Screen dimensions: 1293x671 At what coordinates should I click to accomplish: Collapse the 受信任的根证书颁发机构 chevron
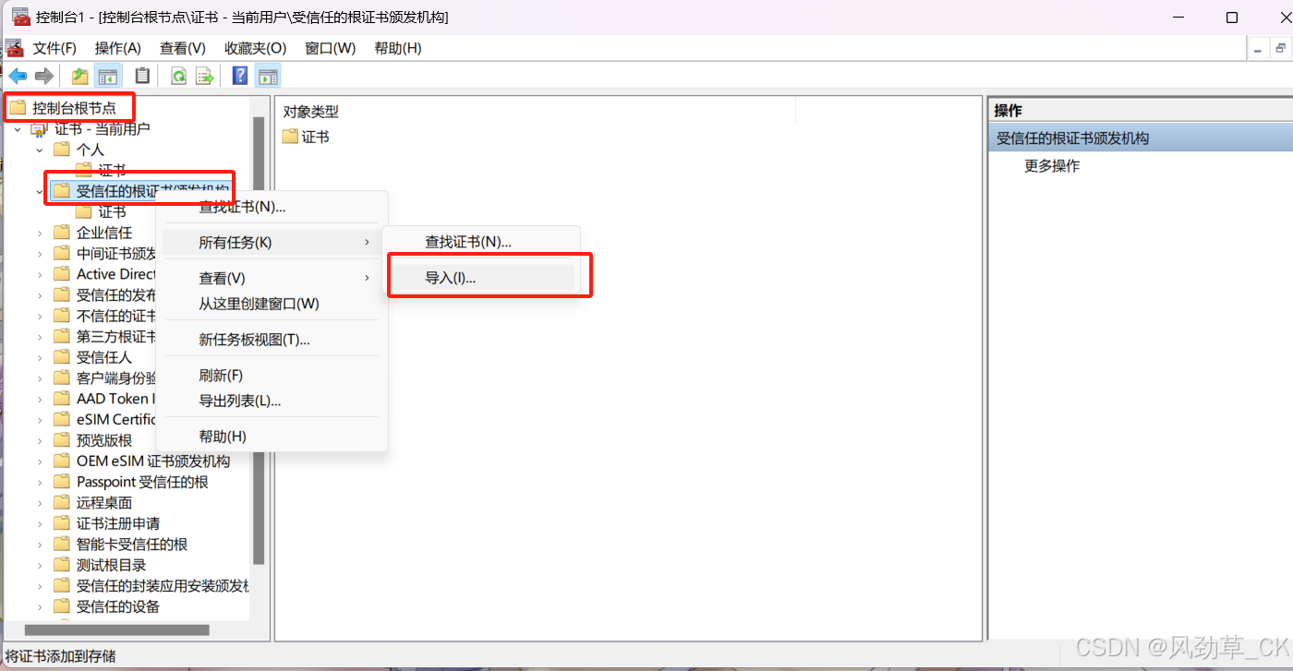40,191
